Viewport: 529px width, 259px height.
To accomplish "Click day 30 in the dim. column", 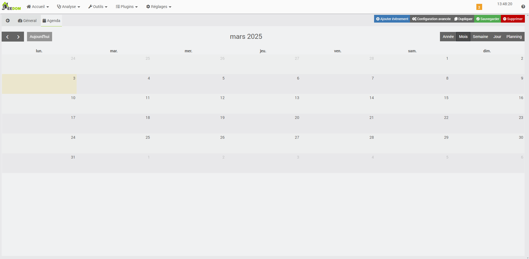I will point(487,143).
